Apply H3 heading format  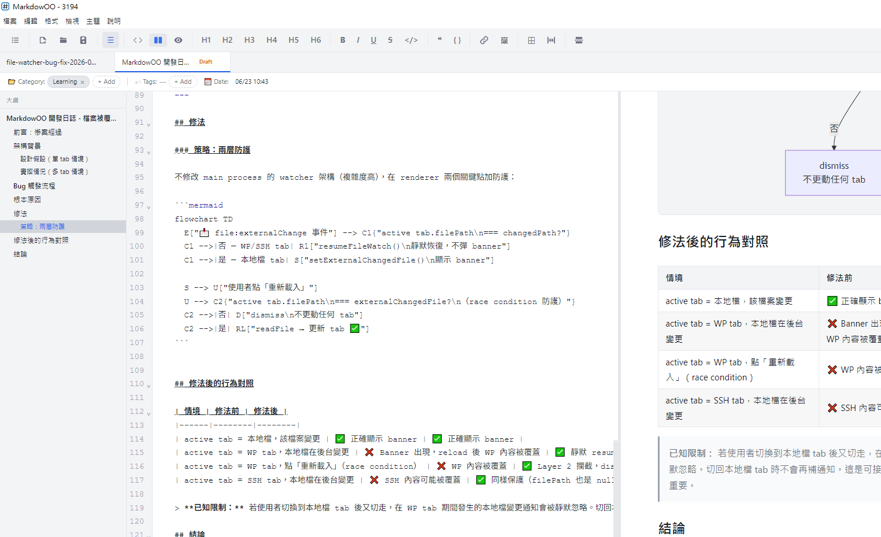click(x=249, y=40)
